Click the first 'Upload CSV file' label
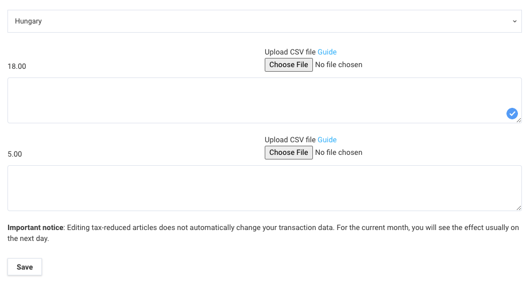Screen dimensions: 530x296 [x=290, y=52]
